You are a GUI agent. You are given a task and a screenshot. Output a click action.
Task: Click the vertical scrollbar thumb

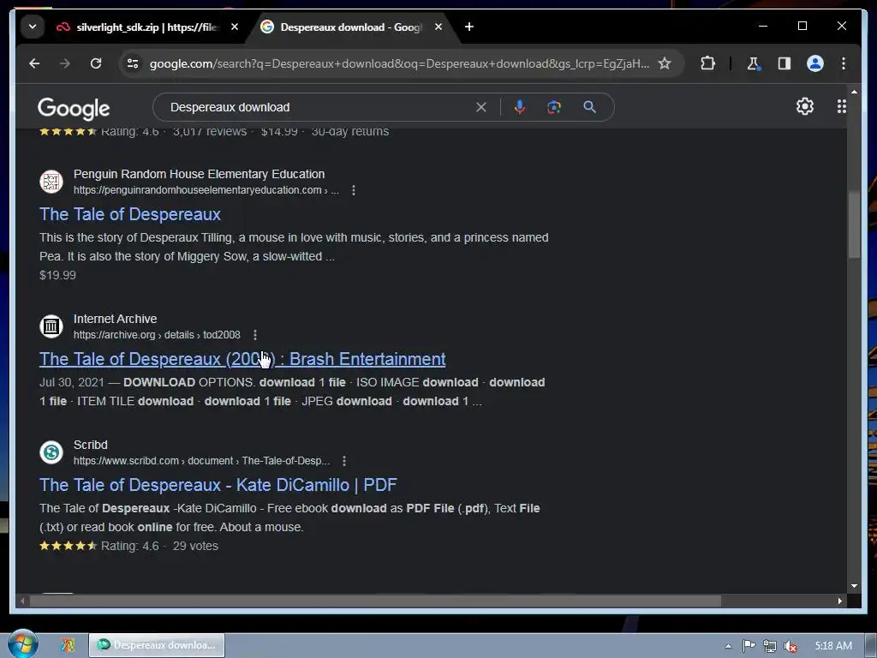pos(854,224)
